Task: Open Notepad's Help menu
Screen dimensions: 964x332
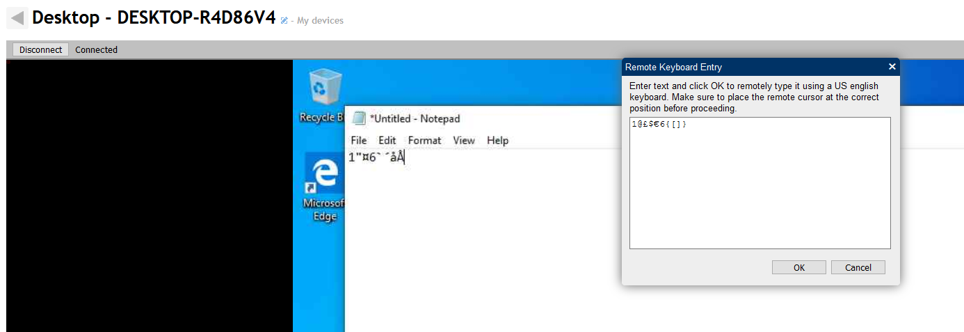Action: click(497, 141)
